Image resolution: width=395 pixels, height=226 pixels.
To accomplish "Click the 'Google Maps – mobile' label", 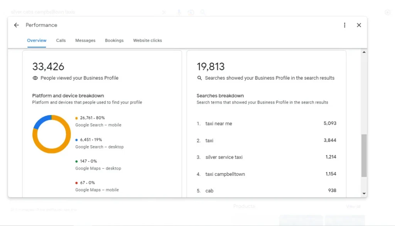I will click(97, 190).
